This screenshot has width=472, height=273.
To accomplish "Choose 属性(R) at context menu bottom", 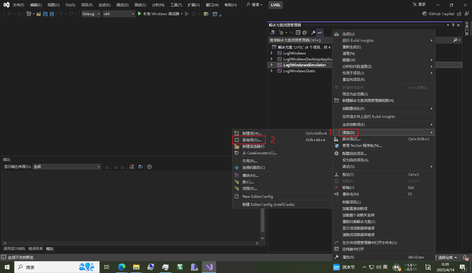I will [383, 257].
